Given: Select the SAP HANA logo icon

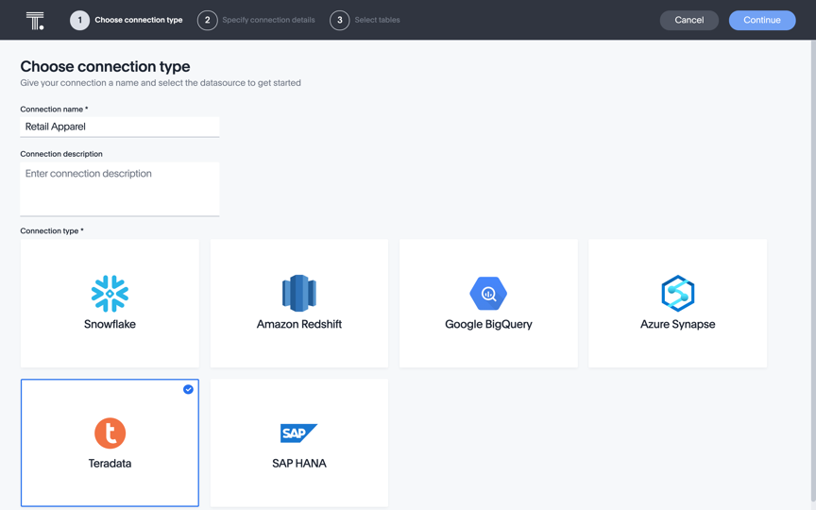Looking at the screenshot, I should [x=298, y=433].
